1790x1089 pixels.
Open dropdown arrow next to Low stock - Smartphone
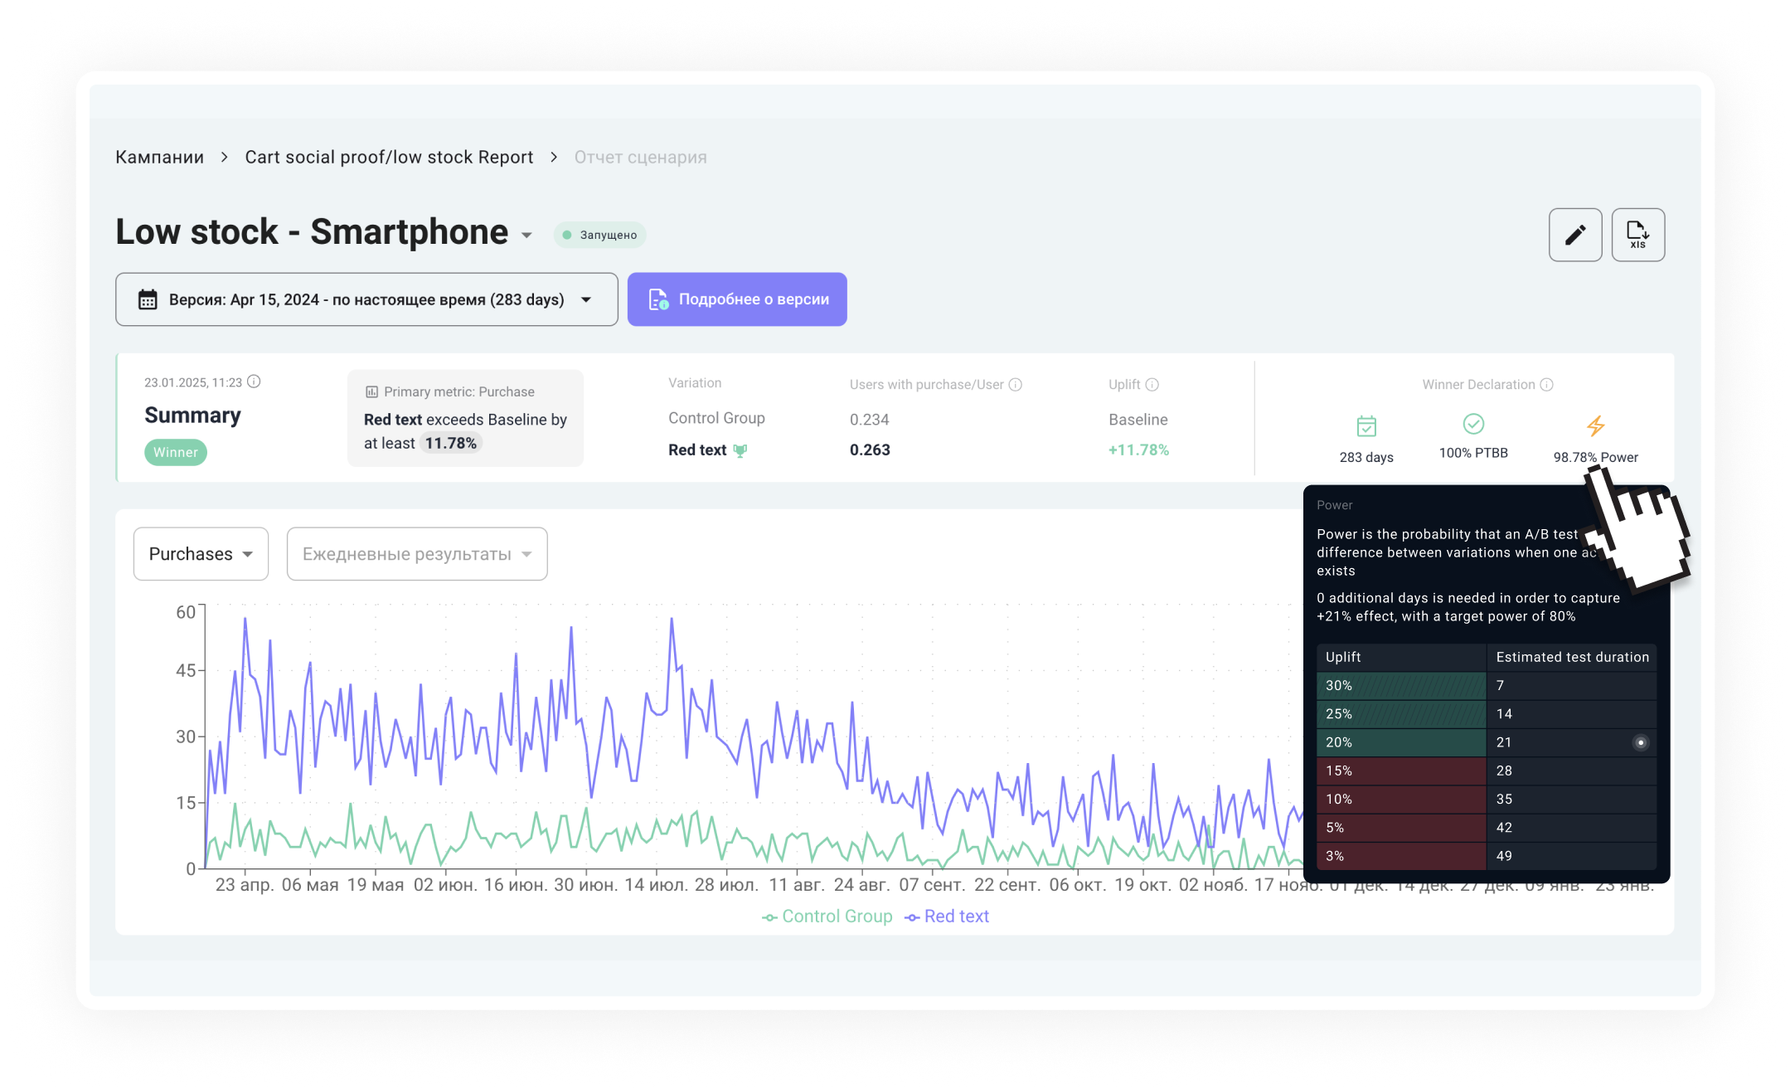pos(526,236)
